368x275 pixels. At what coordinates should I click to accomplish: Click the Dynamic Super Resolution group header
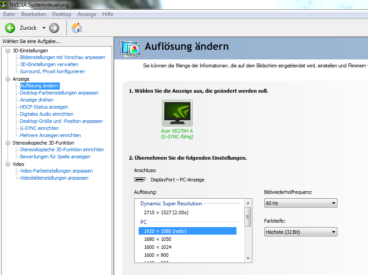[171, 204]
